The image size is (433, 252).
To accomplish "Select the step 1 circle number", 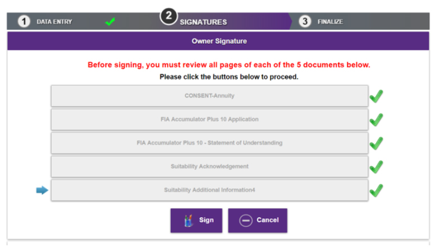I will point(24,21).
